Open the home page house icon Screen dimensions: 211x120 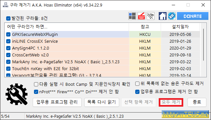tap(163, 16)
